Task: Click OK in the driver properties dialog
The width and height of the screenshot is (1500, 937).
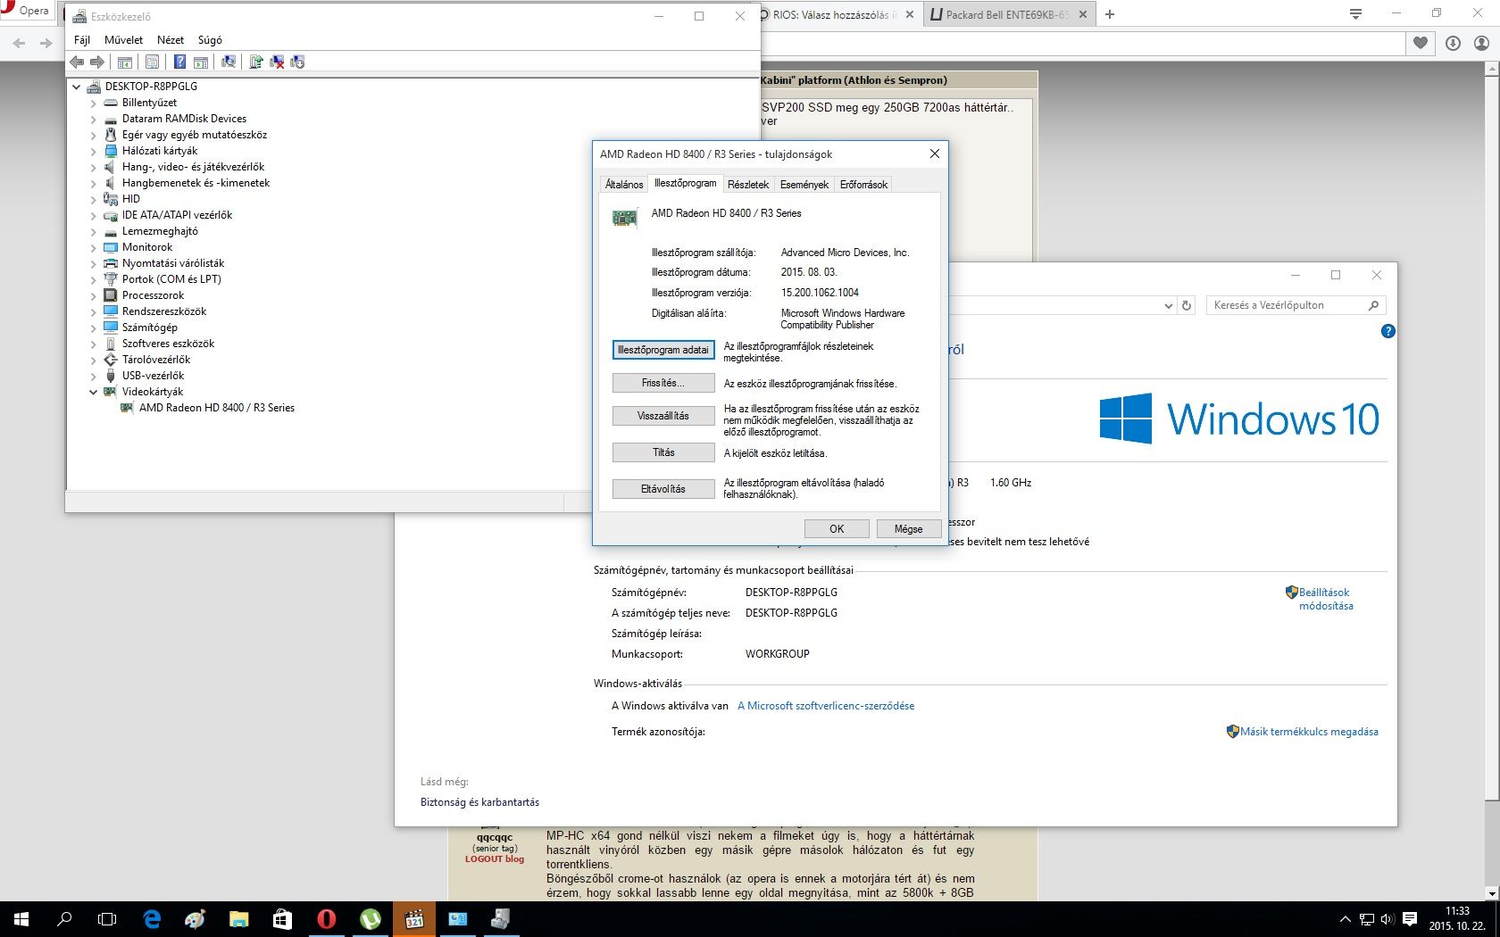Action: point(837,528)
